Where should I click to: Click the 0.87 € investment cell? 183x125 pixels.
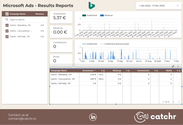(93, 79)
